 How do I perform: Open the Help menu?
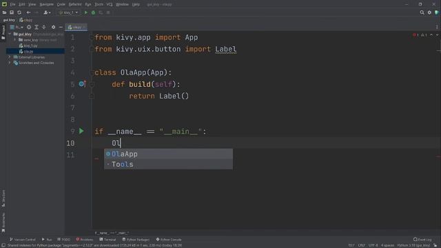pos(136,4)
